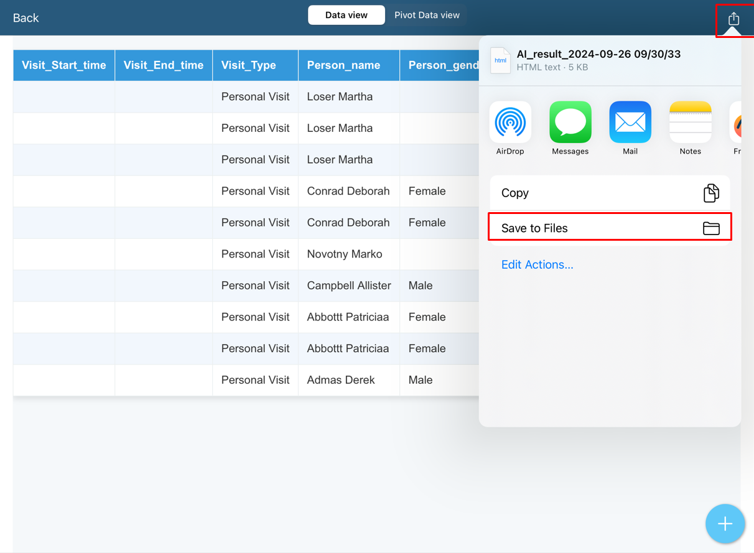
Task: Share file via AirDrop icon
Action: point(510,123)
